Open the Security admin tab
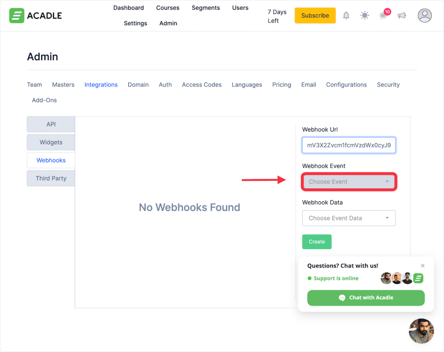 (388, 85)
